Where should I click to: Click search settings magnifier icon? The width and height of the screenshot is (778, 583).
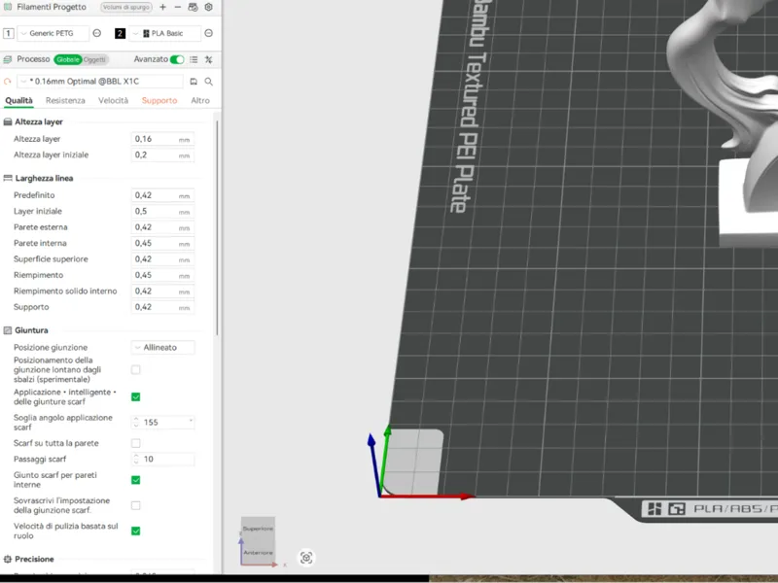pos(208,82)
